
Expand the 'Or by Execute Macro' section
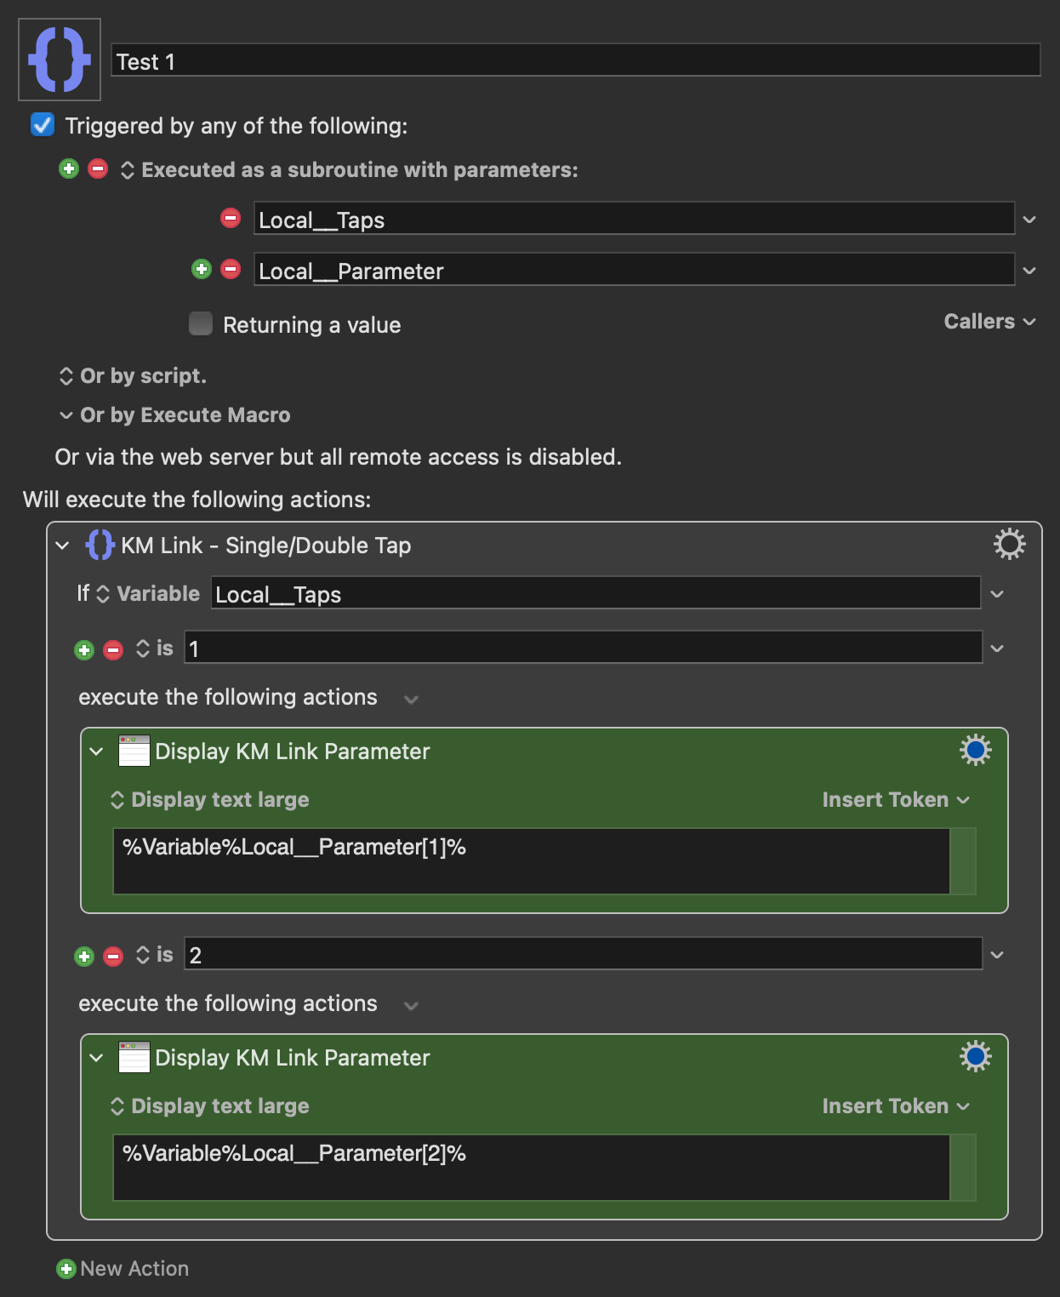(x=66, y=415)
